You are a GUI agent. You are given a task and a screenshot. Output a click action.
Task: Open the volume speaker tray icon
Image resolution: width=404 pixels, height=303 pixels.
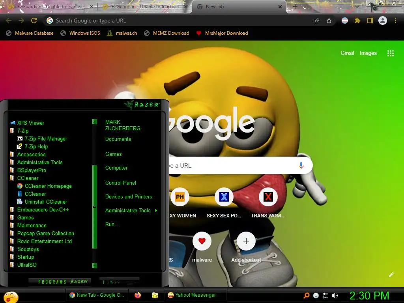click(x=335, y=296)
